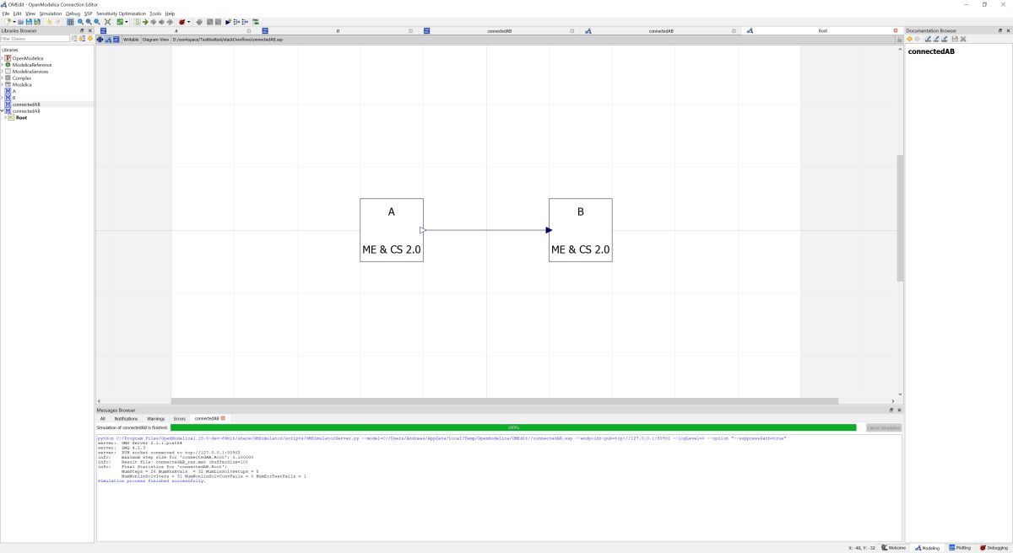
Task: Switch to the Warnings messages tab
Action: [156, 418]
